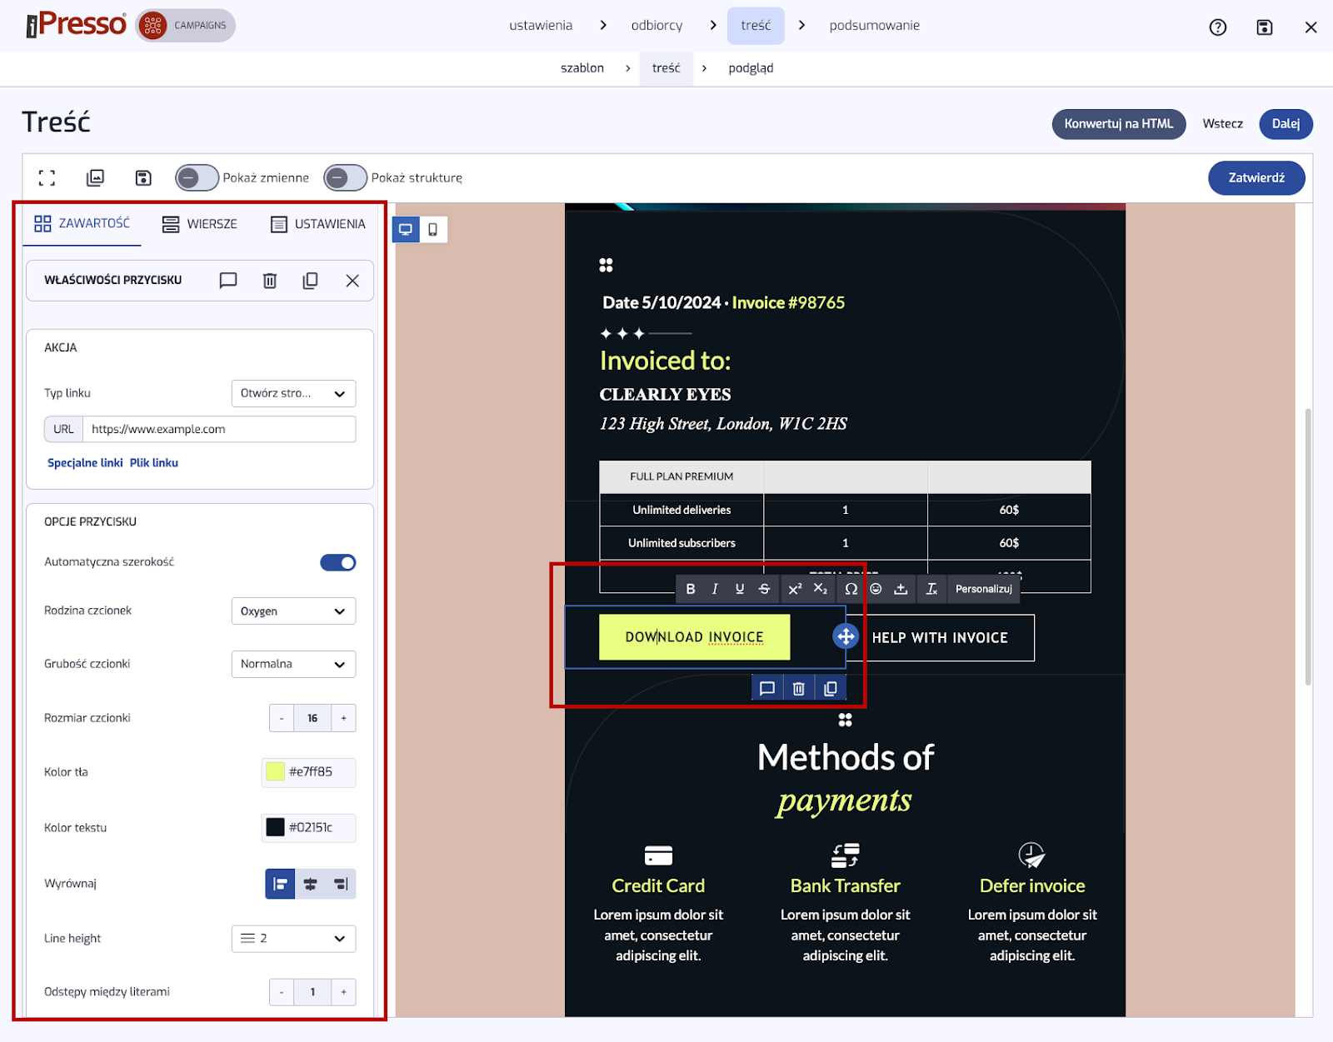1333x1042 pixels.
Task: Decrease Odstępy między literami with minus
Action: point(282,992)
